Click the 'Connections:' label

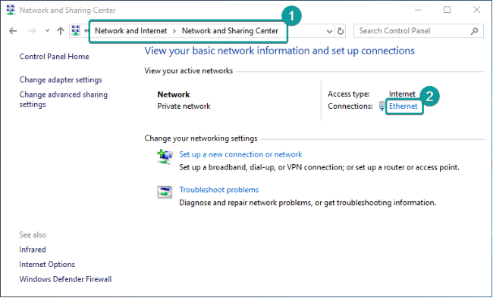pos(350,107)
